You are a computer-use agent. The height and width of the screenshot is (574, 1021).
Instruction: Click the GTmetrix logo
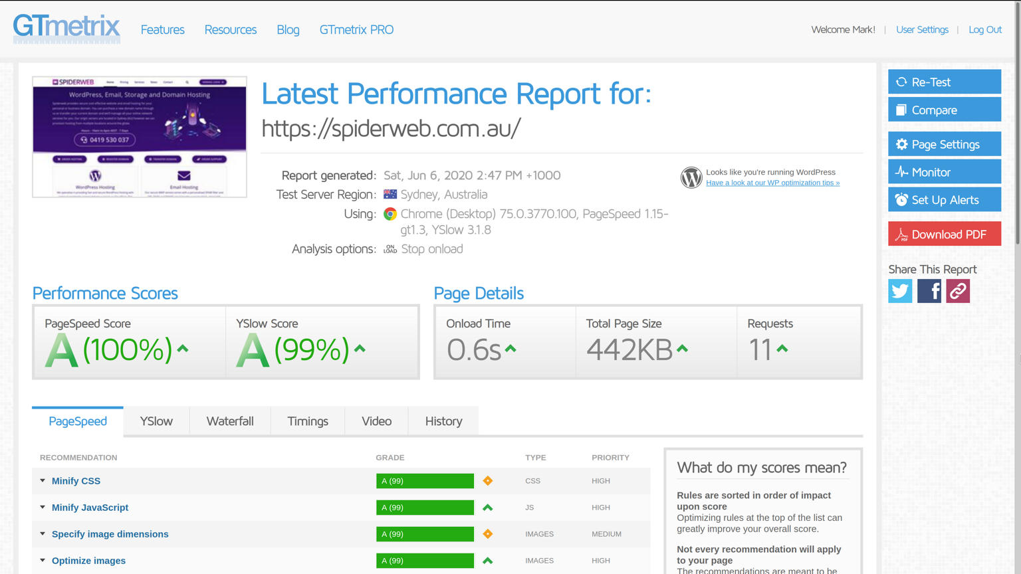(66, 29)
